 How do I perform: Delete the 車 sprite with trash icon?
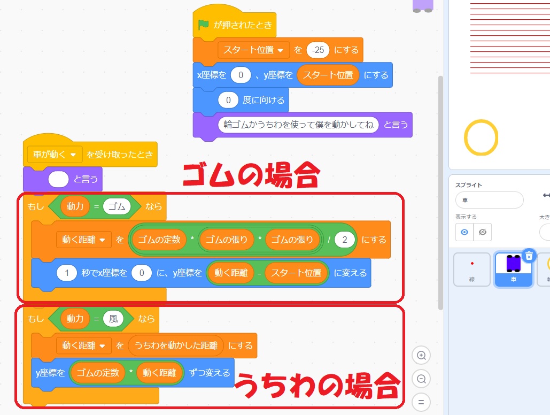pos(528,256)
